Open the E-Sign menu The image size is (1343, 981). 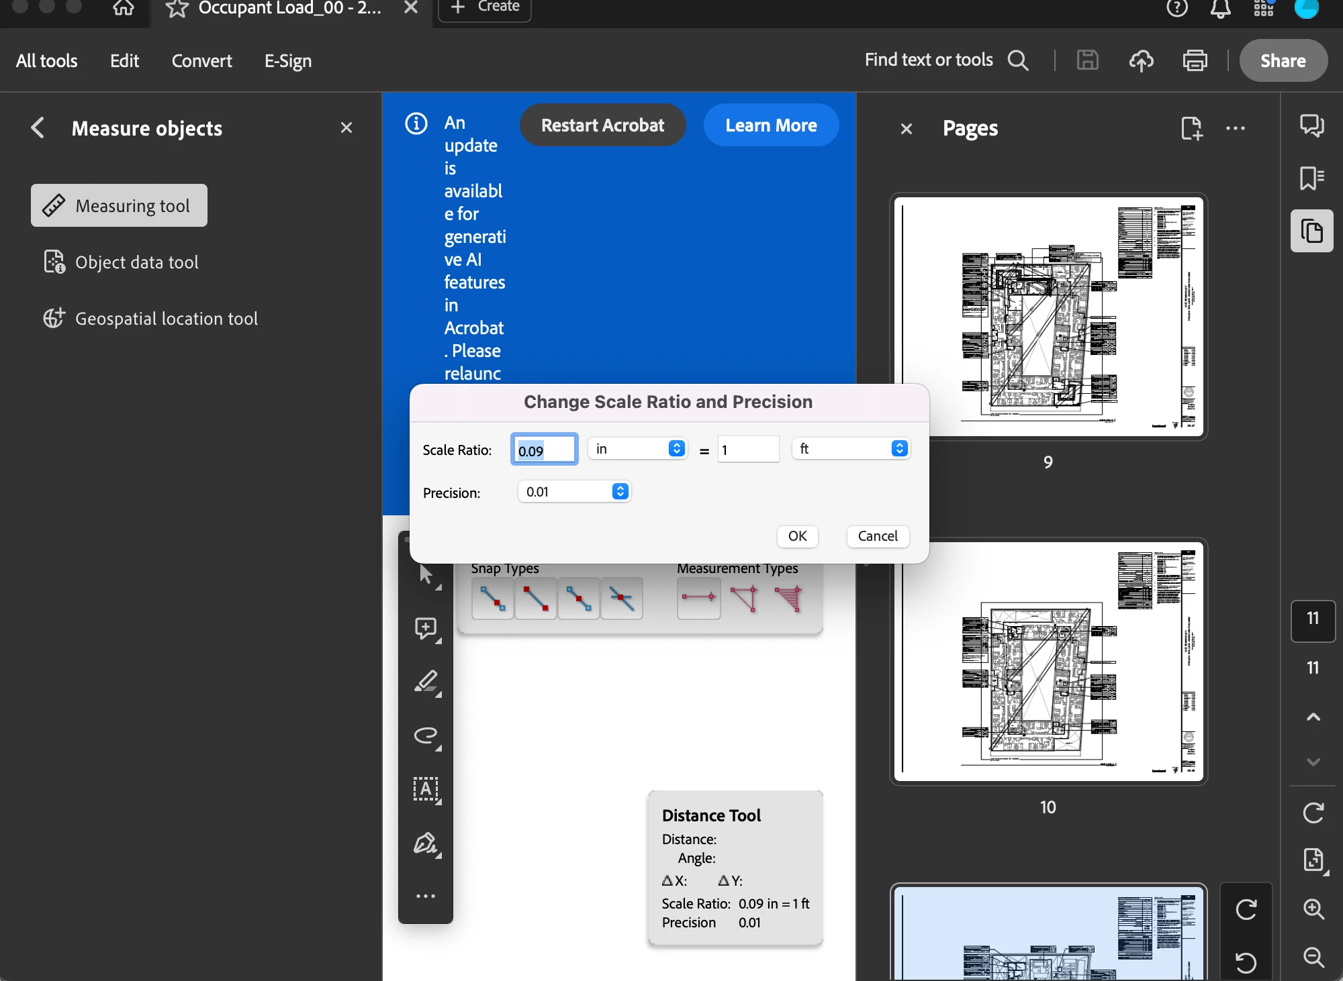pos(287,60)
